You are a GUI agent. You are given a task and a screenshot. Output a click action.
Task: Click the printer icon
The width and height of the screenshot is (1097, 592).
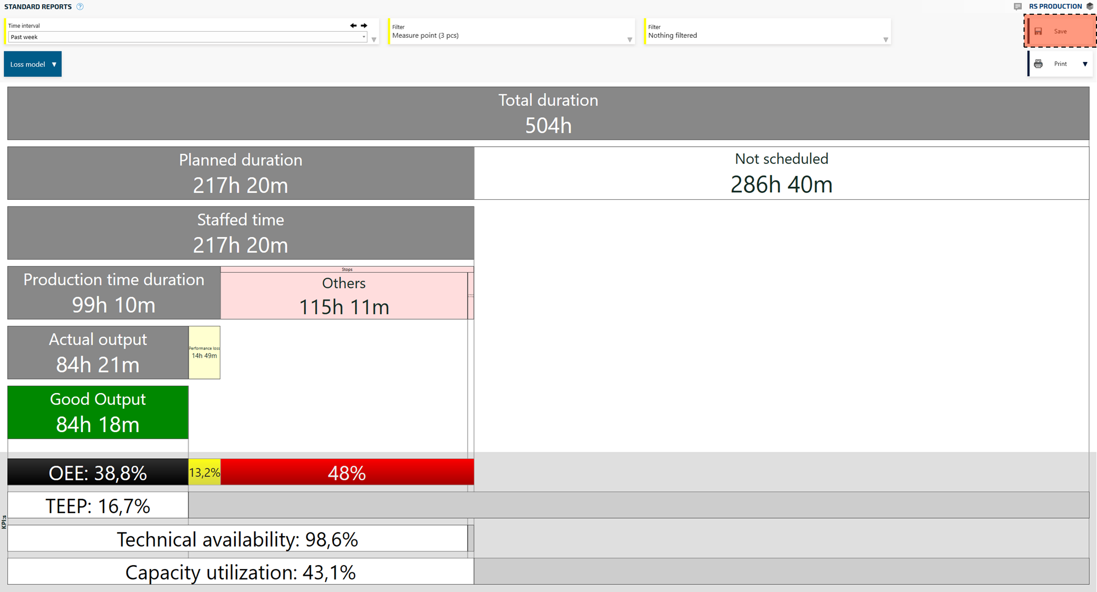[x=1038, y=64]
